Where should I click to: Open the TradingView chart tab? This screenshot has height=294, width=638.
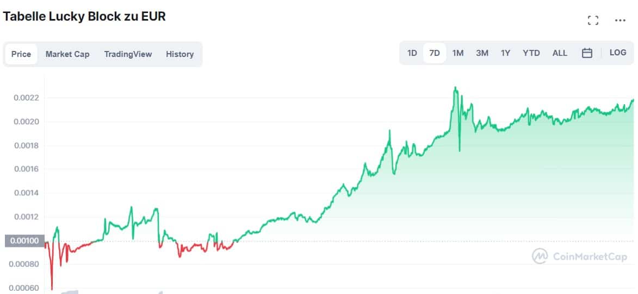tap(128, 54)
